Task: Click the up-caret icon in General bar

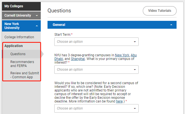Action: tap(171, 25)
